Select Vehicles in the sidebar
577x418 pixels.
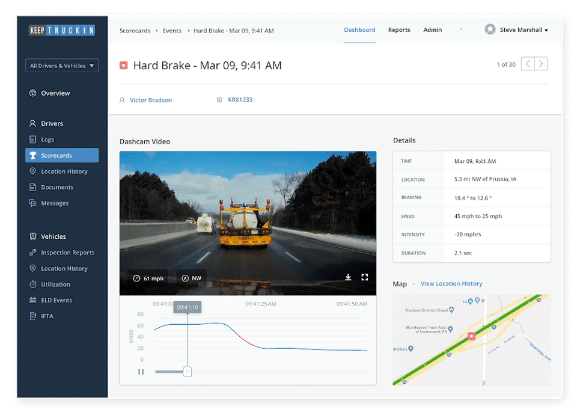pyautogui.click(x=53, y=236)
